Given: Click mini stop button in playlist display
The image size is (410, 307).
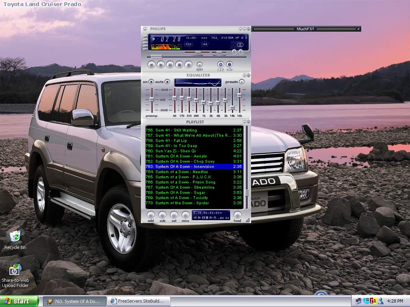Looking at the screenshot, I should tap(207, 218).
